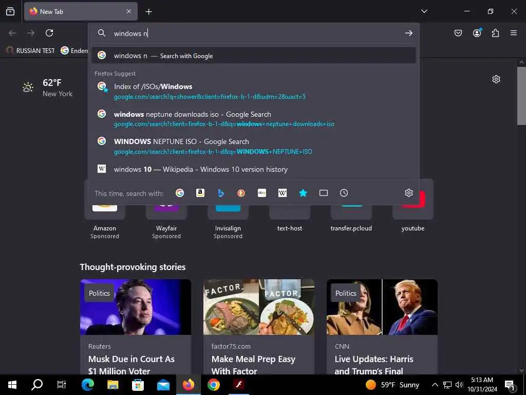Open the Save to Pocket button
This screenshot has height=395, width=526.
(x=458, y=33)
